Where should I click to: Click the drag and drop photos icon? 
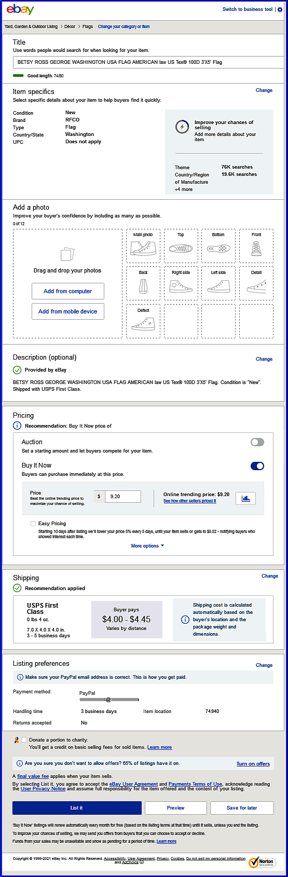(x=67, y=254)
